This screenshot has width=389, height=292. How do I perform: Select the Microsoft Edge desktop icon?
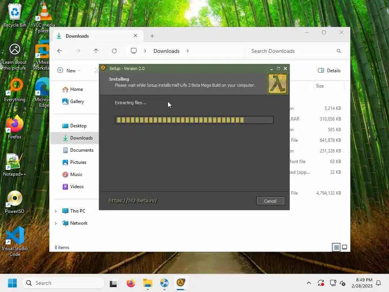(42, 92)
